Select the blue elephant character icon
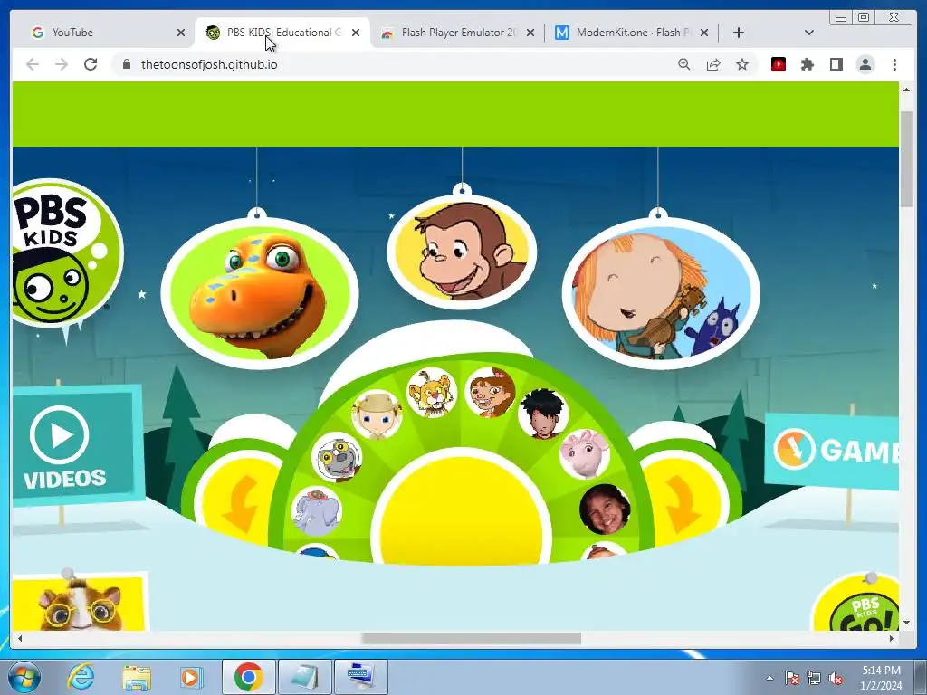The image size is (927, 695). coord(317,511)
